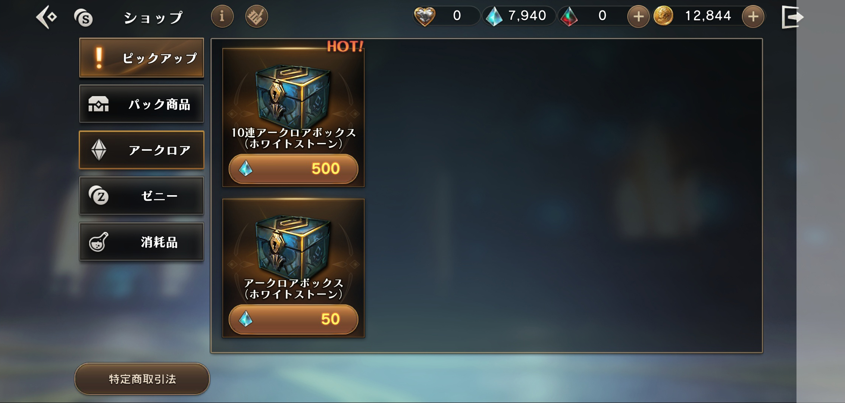Select the ピックアップ tab

pyautogui.click(x=141, y=58)
